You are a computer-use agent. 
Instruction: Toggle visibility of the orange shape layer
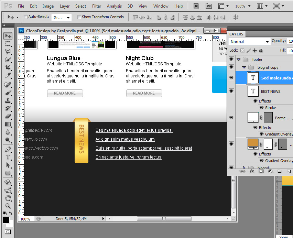point(231,144)
